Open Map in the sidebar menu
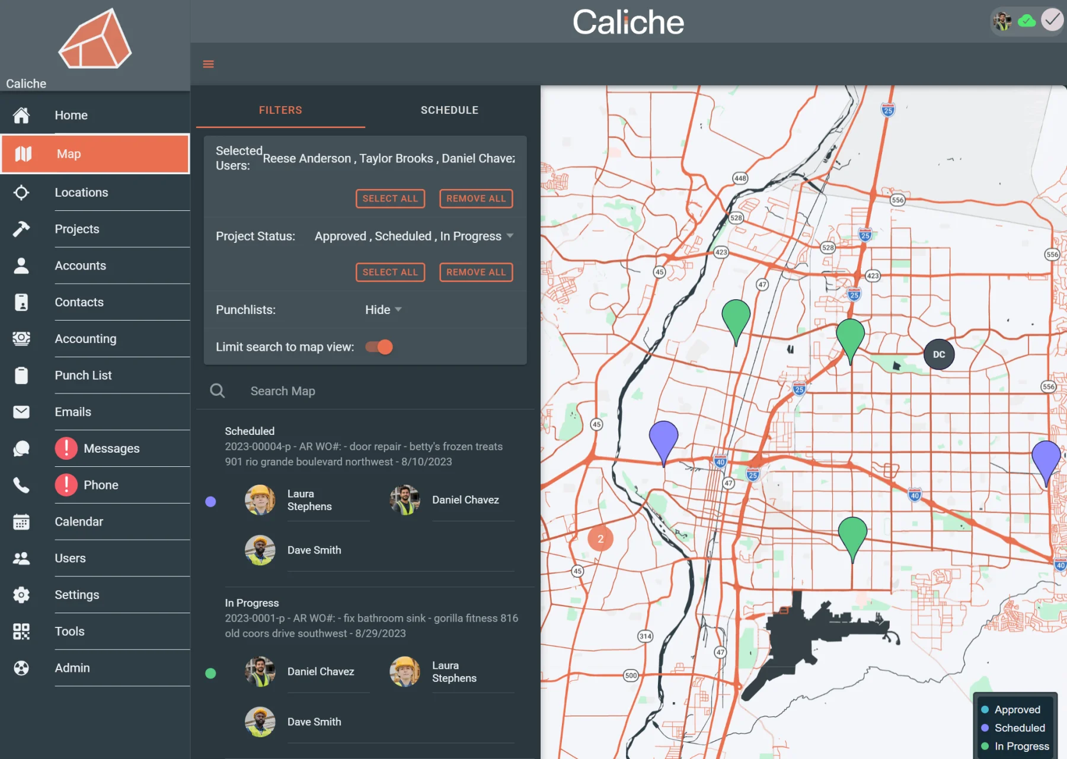 click(95, 154)
